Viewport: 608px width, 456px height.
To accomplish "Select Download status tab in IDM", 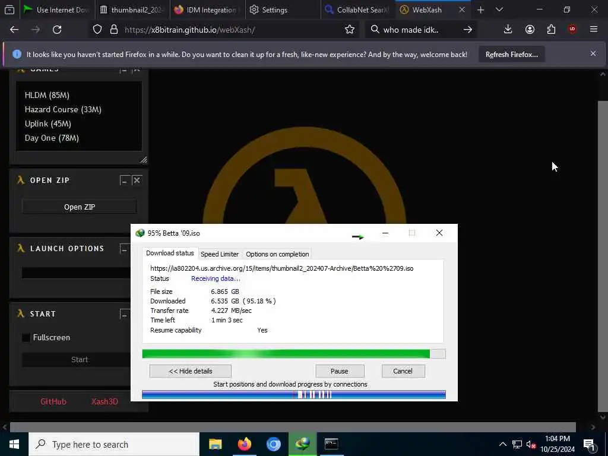I will [x=170, y=253].
